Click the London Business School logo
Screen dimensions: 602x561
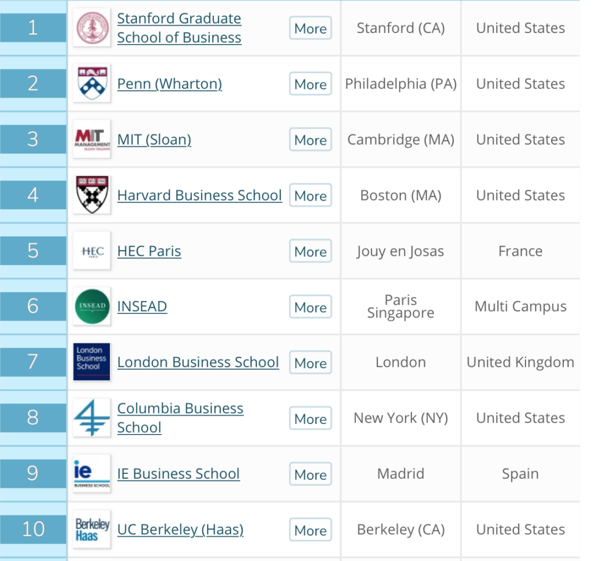tap(92, 362)
